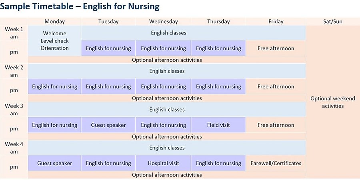Click Week 2 Monday English for nursing
This screenshot has width=360, height=180.
coord(54,87)
